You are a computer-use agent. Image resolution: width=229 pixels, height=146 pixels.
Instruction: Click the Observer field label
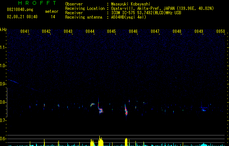coord(74,4)
